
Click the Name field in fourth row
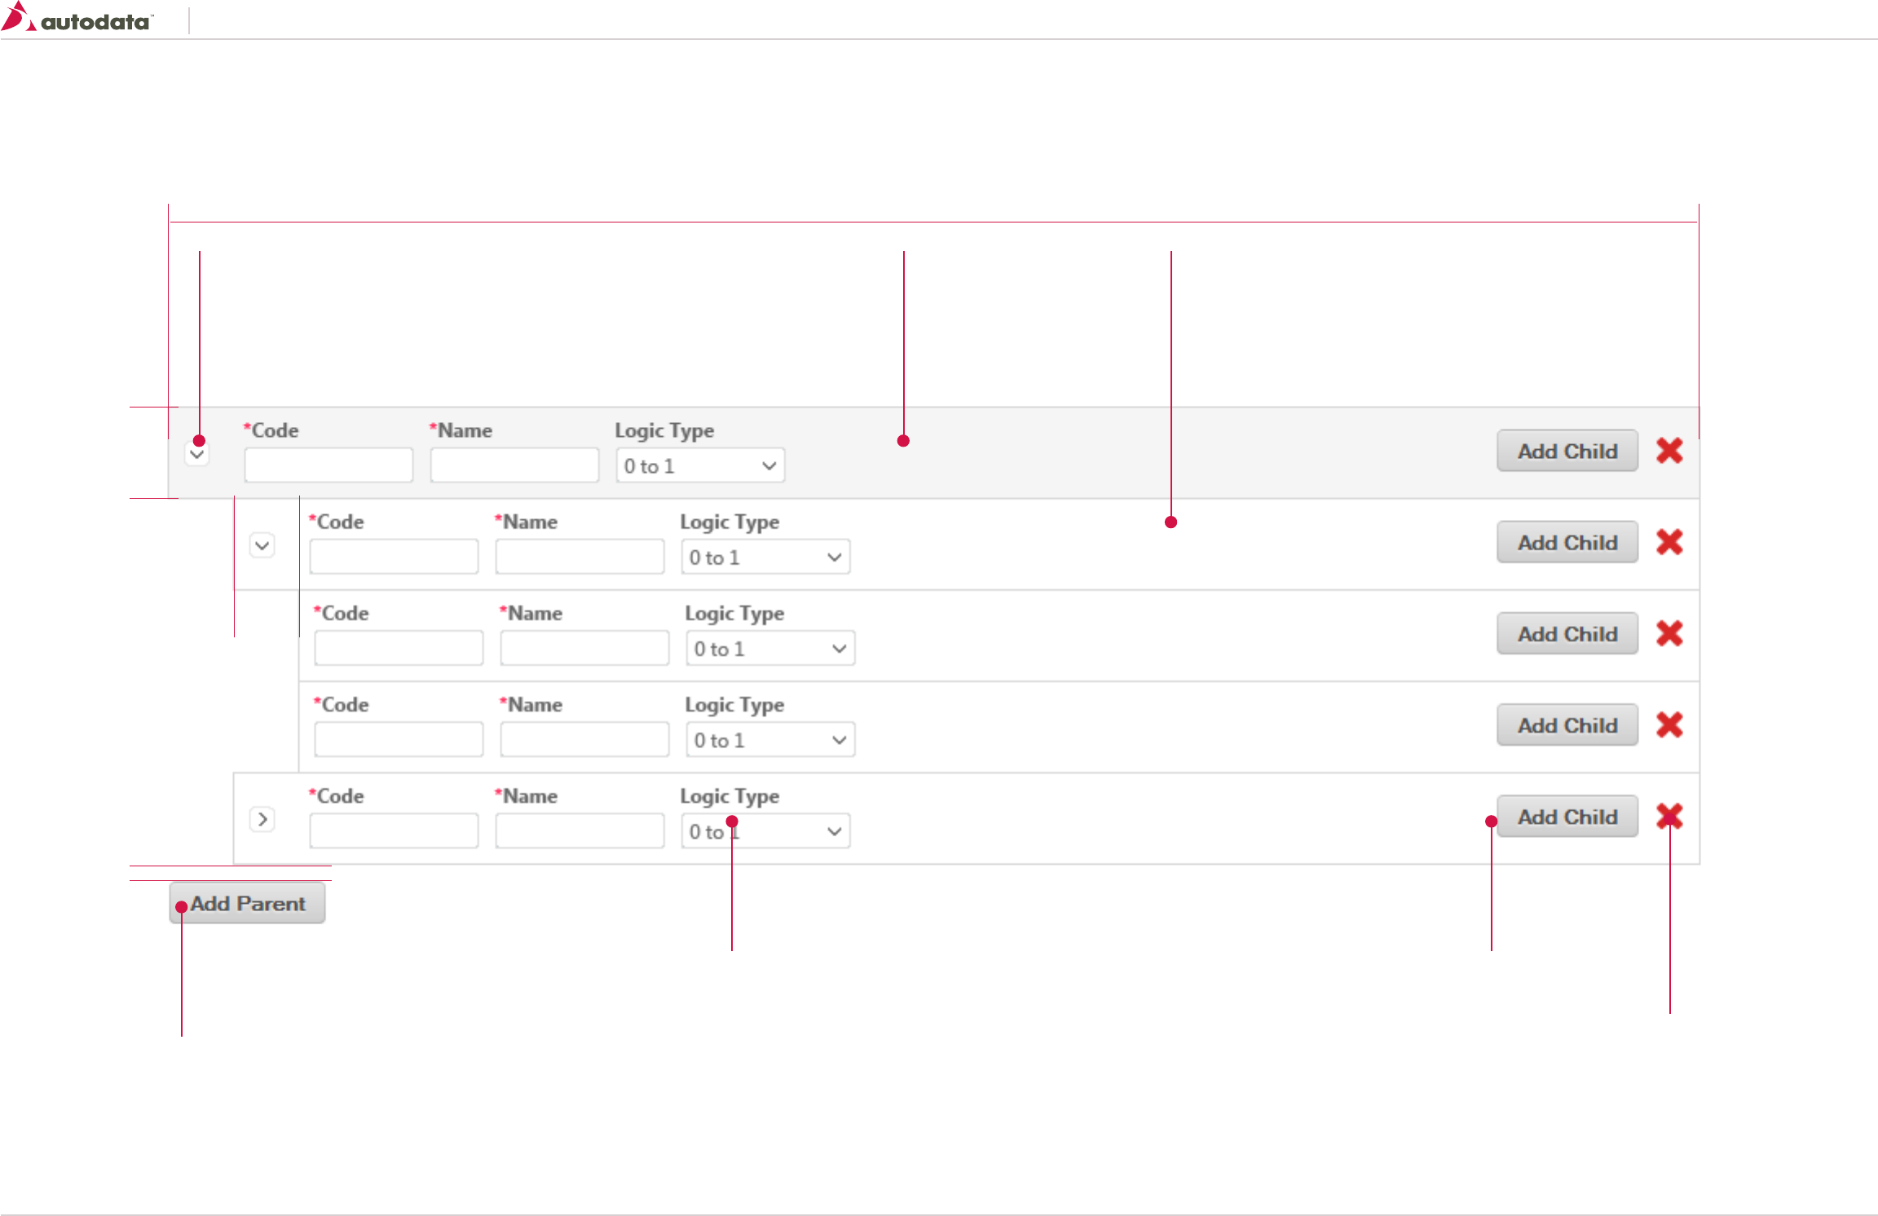[584, 739]
